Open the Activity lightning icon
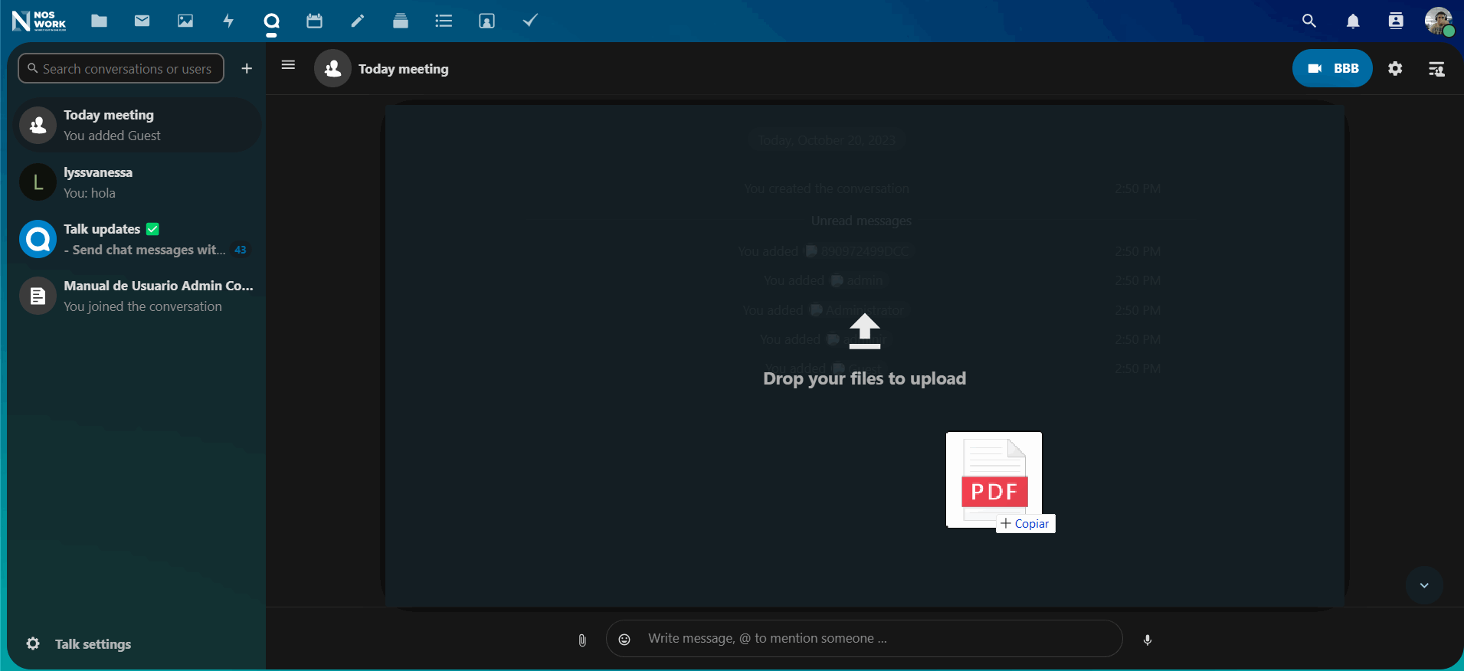1464x671 pixels. click(x=228, y=21)
